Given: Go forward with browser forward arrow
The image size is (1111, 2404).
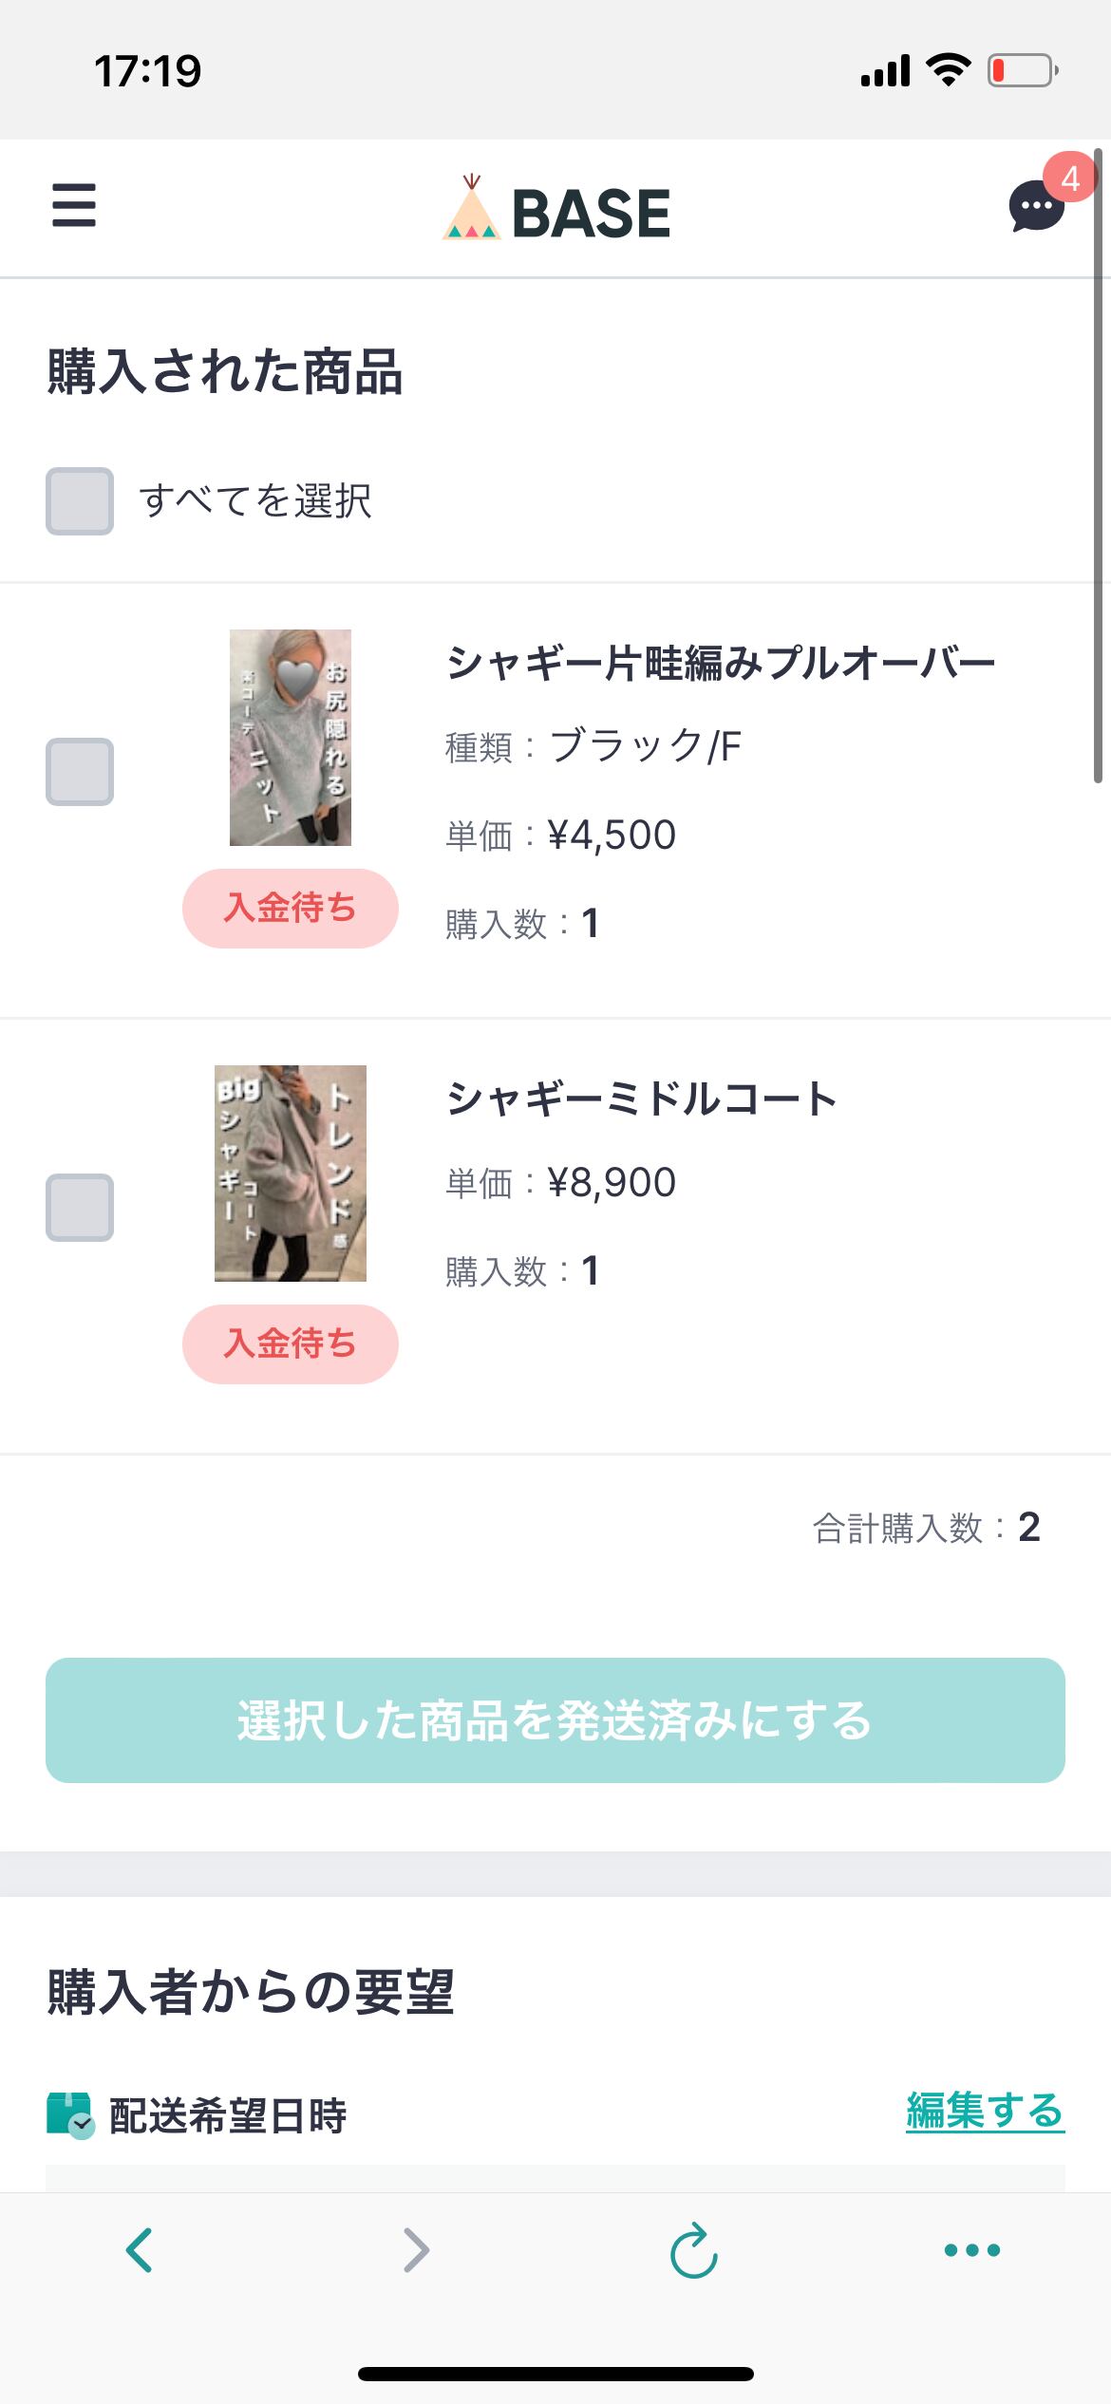Looking at the screenshot, I should tap(416, 2249).
